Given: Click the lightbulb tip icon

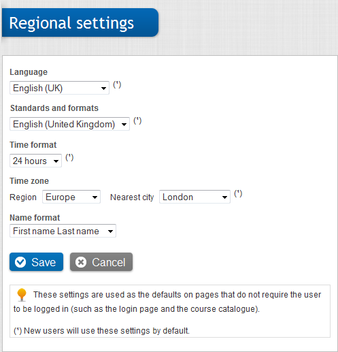Looking at the screenshot, I should tap(22, 295).
